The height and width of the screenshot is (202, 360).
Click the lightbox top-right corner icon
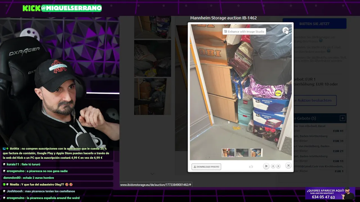coord(285,30)
